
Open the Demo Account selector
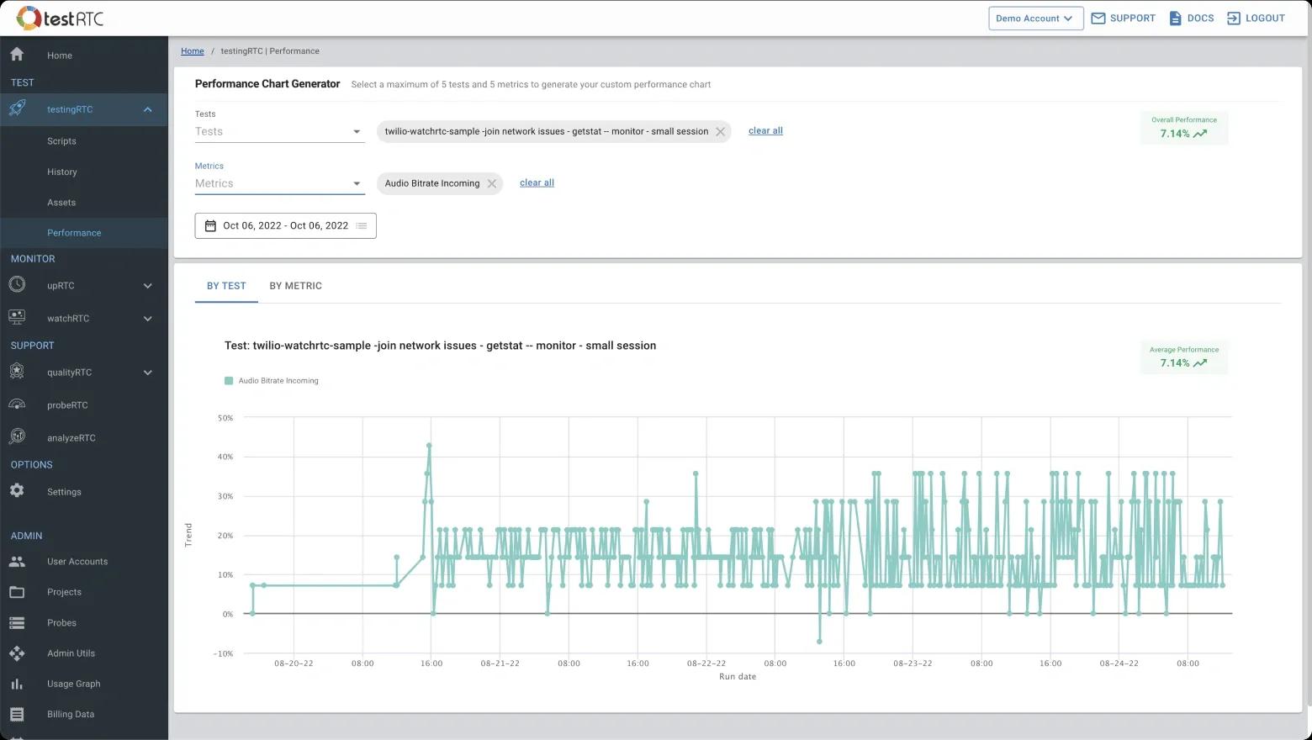[x=1034, y=18]
